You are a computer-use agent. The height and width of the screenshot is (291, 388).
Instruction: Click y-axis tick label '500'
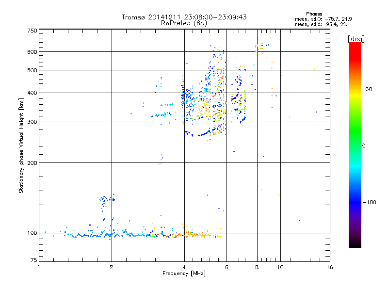point(32,70)
